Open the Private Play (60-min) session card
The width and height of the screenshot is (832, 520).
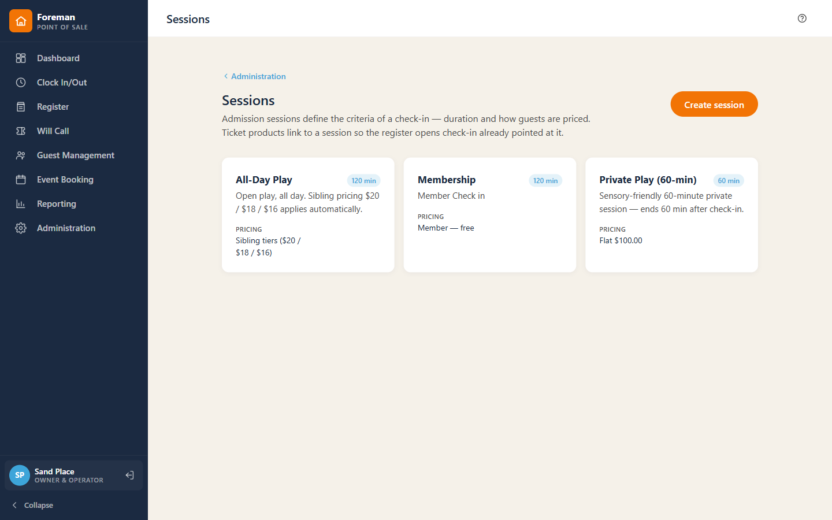[x=671, y=215]
